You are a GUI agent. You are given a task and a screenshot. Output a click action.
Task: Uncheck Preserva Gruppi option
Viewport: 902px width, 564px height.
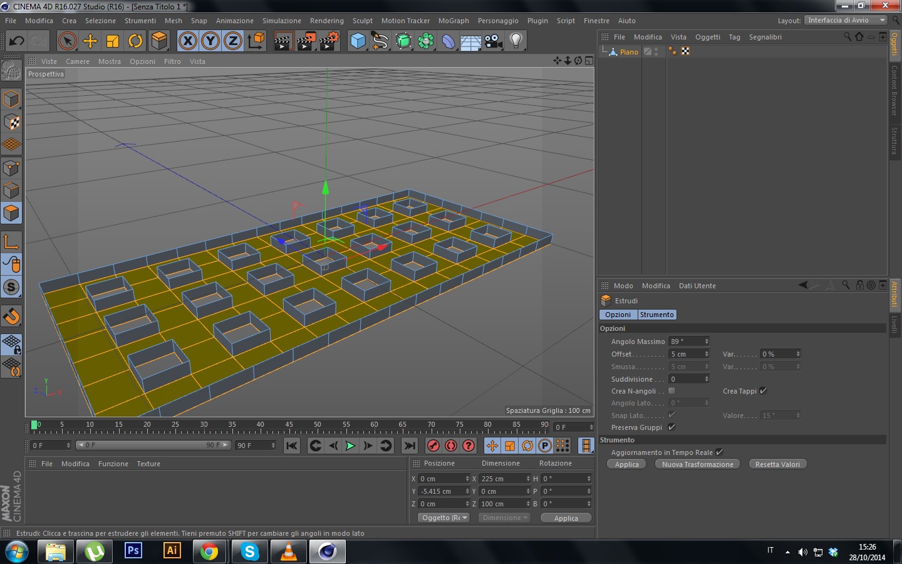click(671, 427)
